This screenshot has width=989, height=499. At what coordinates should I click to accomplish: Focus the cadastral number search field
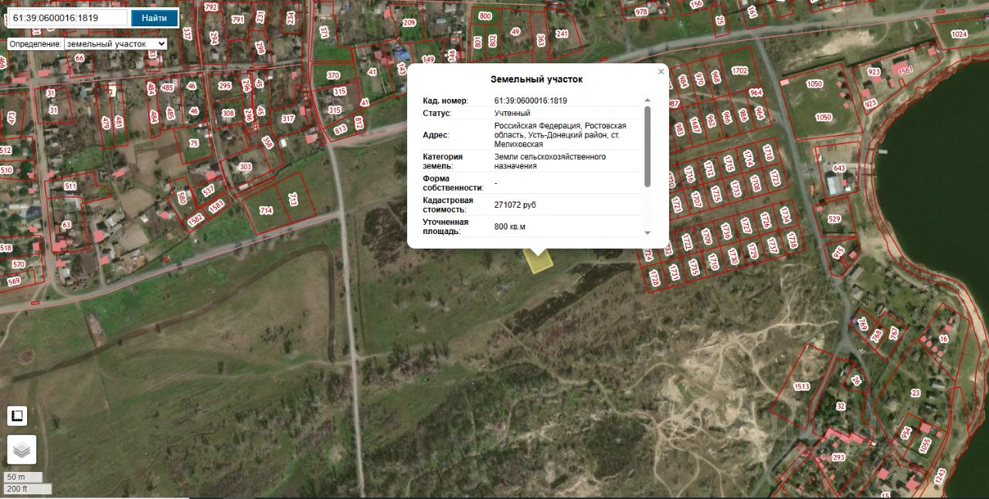(68, 18)
